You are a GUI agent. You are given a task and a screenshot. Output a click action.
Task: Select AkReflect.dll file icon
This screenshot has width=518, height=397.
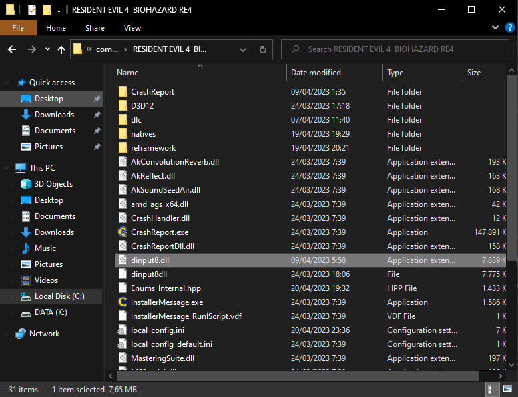(x=123, y=176)
